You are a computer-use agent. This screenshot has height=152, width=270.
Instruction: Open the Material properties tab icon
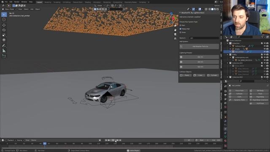pyautogui.click(x=225, y=141)
